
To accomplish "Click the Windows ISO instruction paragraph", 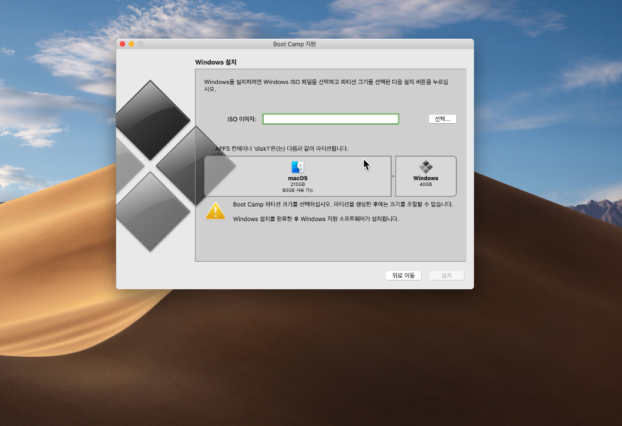I will 326,85.
